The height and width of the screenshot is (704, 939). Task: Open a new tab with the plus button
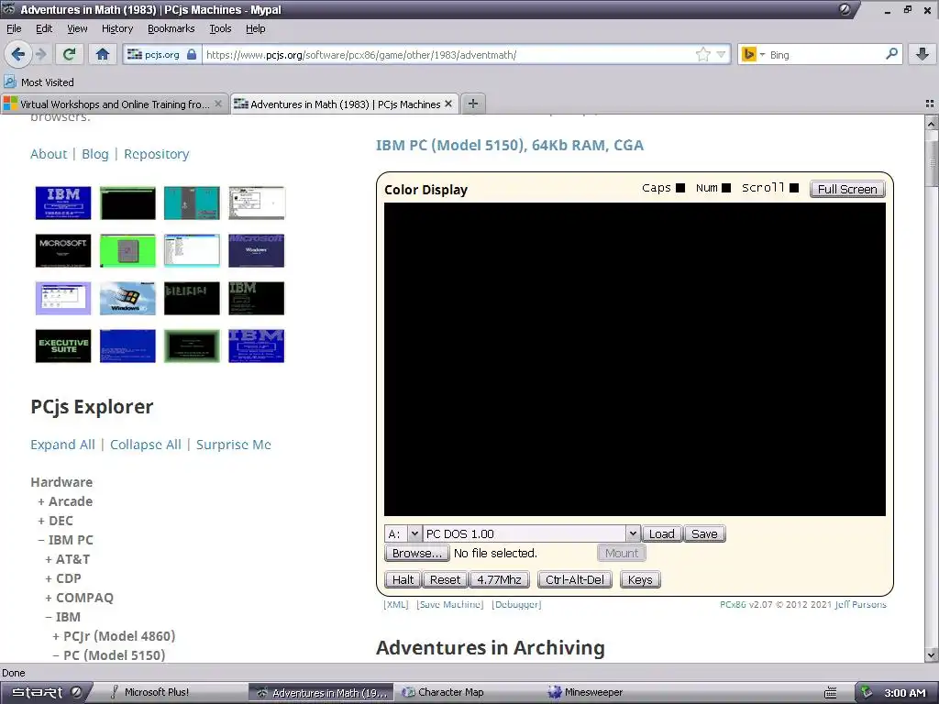(x=472, y=104)
